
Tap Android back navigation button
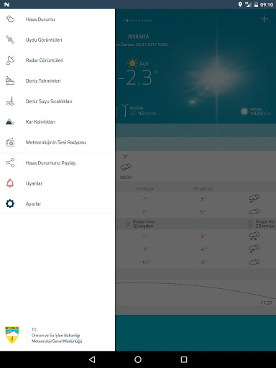click(x=92, y=359)
